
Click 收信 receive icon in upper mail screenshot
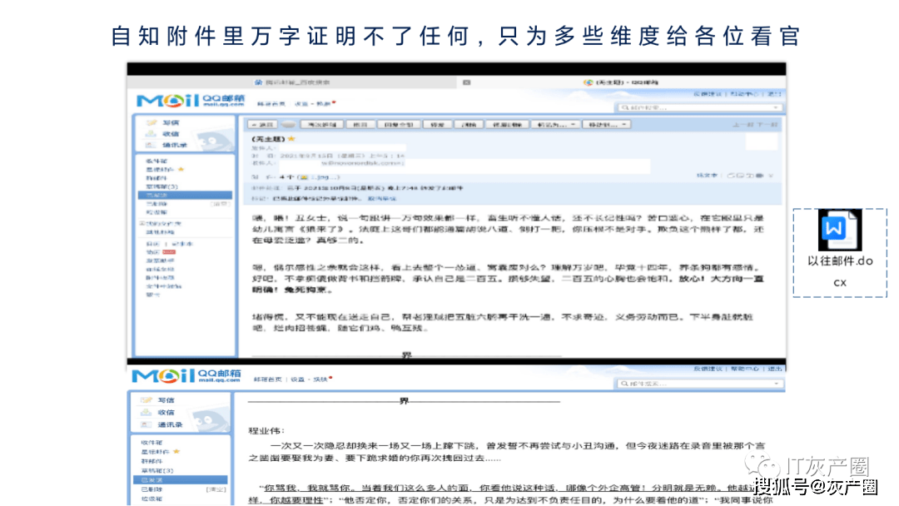click(151, 133)
